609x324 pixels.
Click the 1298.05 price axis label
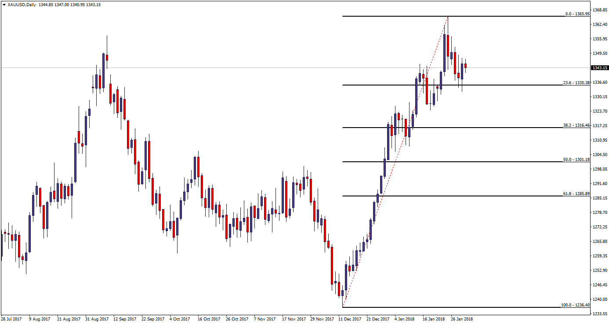[x=600, y=169]
